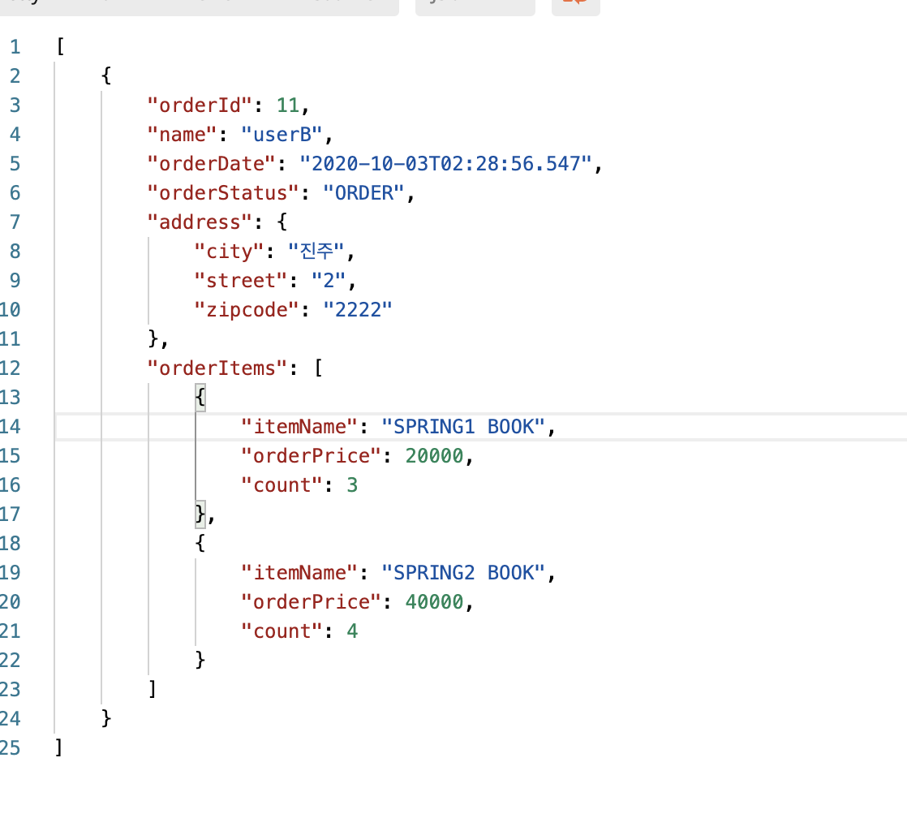Viewport: 907px width, 831px height.
Task: Click the "itemName" key beside SPRING1 BOOK
Action: point(299,427)
